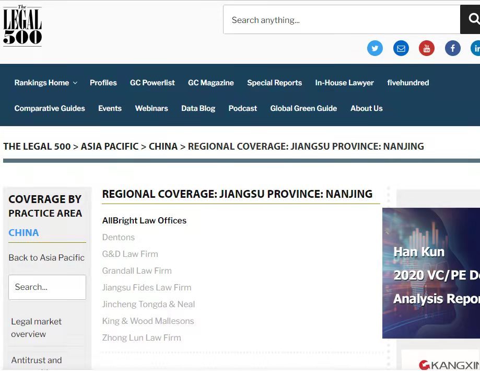The width and height of the screenshot is (480, 371).
Task: Open the 'Antitrust and' sidebar link
Action: (37, 360)
